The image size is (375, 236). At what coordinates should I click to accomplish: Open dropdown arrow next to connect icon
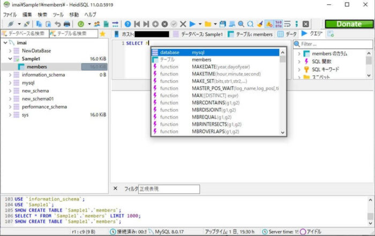(19, 24)
